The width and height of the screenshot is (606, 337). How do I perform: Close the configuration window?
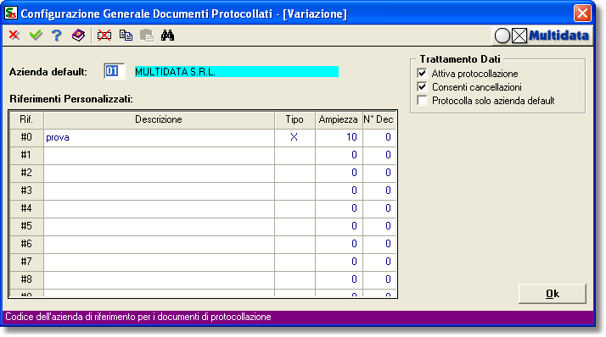click(582, 13)
